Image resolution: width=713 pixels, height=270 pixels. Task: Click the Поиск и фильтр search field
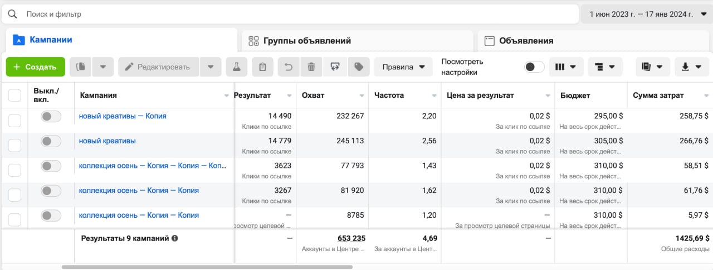pos(290,14)
